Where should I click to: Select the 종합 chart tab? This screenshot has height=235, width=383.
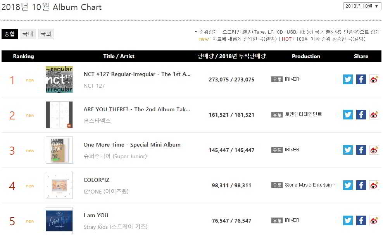[x=9, y=34]
